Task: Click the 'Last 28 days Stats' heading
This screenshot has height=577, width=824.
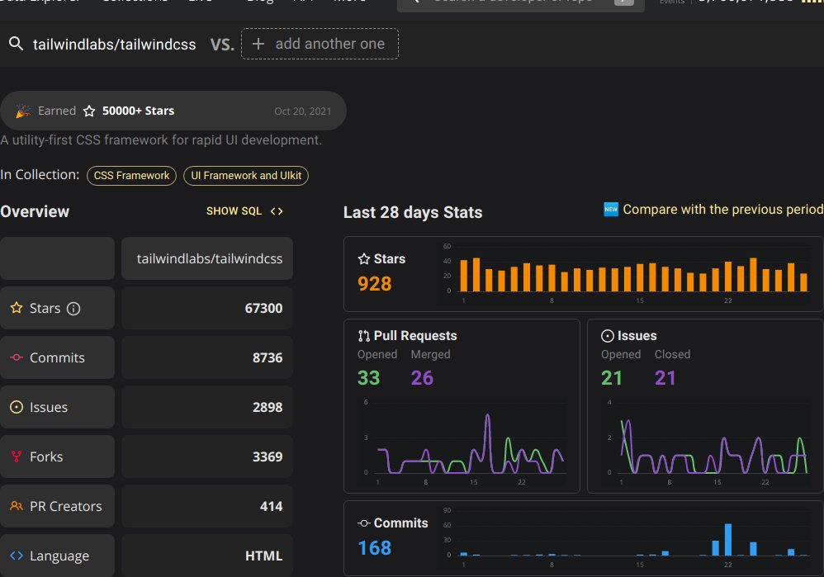Action: pyautogui.click(x=413, y=212)
